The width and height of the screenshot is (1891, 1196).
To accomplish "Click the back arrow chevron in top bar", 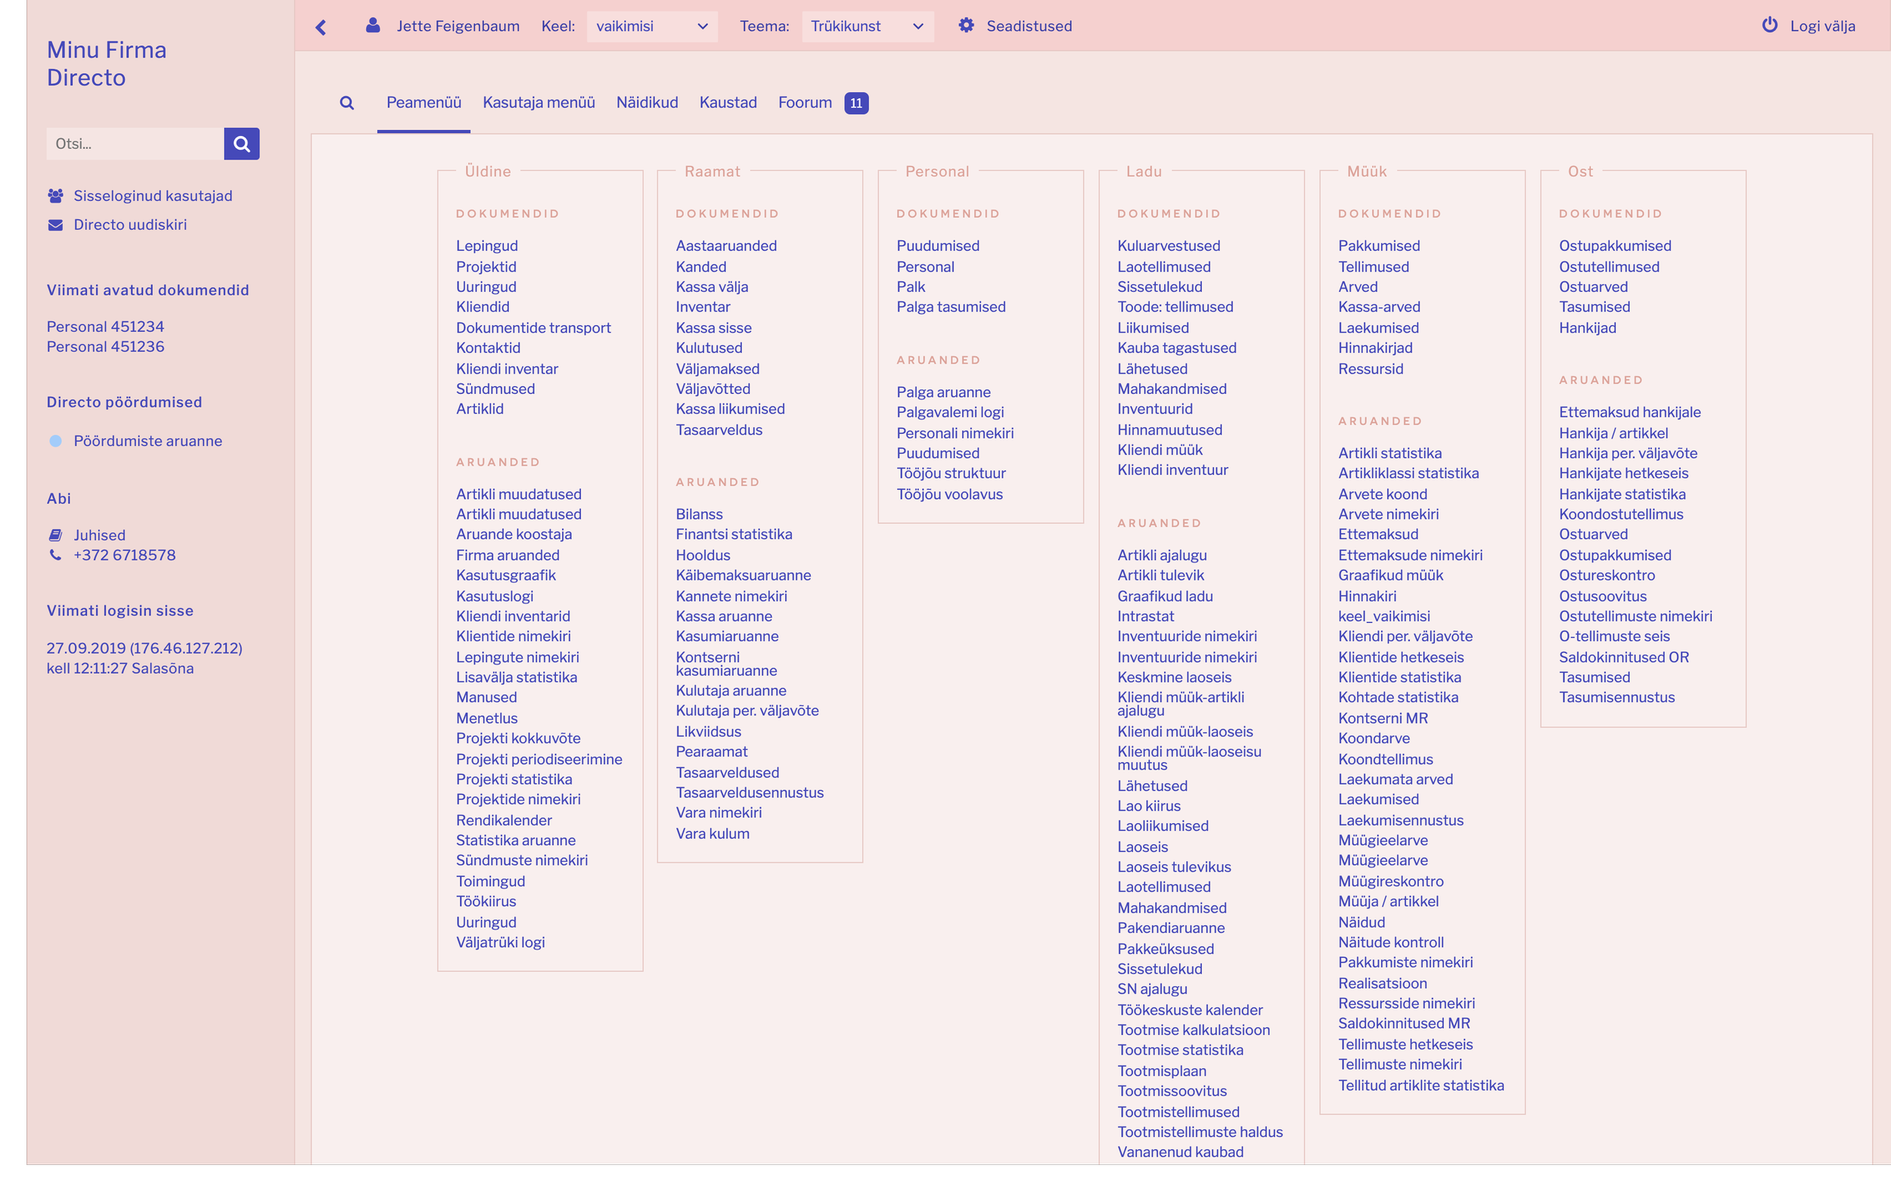I will (321, 26).
